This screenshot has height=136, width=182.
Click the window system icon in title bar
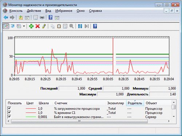[5, 5]
